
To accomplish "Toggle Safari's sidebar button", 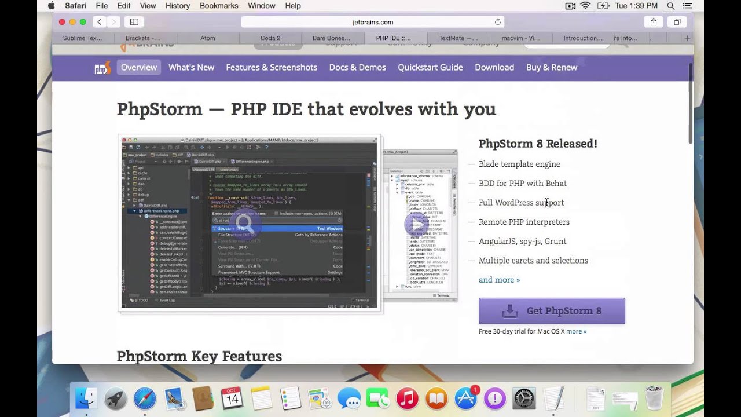I will [134, 22].
